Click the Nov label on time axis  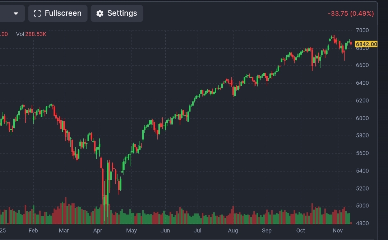[x=338, y=231]
